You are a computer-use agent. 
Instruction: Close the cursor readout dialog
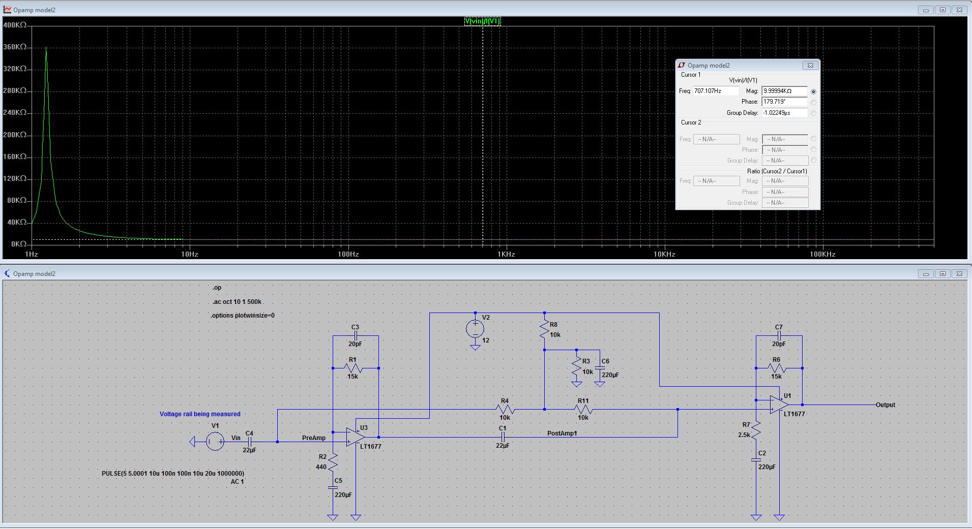810,65
